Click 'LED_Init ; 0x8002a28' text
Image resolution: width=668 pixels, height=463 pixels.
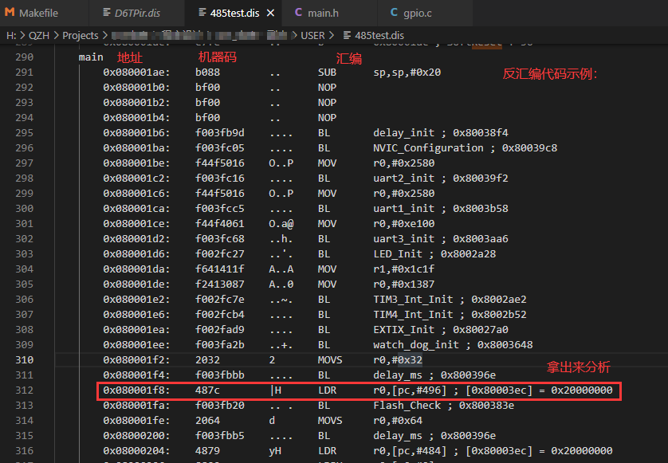(x=434, y=254)
